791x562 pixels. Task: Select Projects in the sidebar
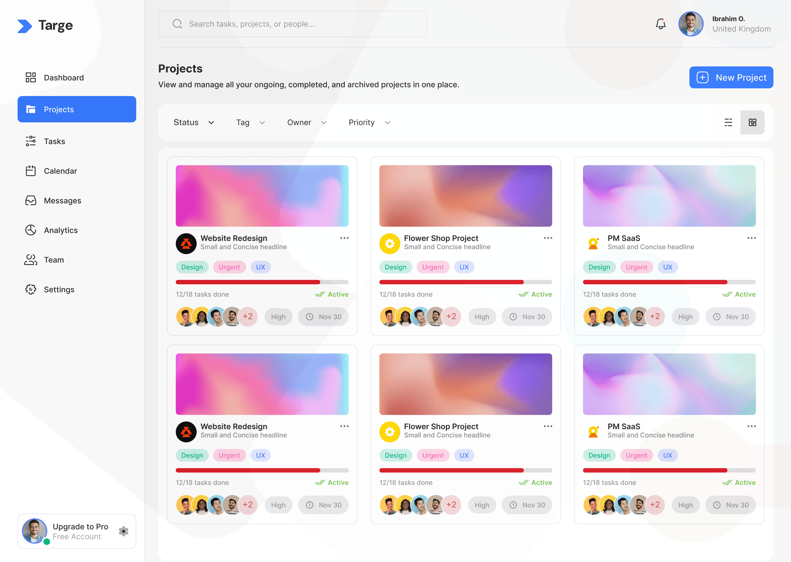pyautogui.click(x=76, y=109)
